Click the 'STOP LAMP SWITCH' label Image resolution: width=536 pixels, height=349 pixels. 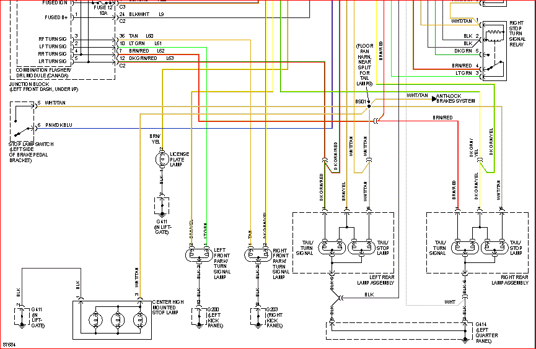pyautogui.click(x=31, y=144)
